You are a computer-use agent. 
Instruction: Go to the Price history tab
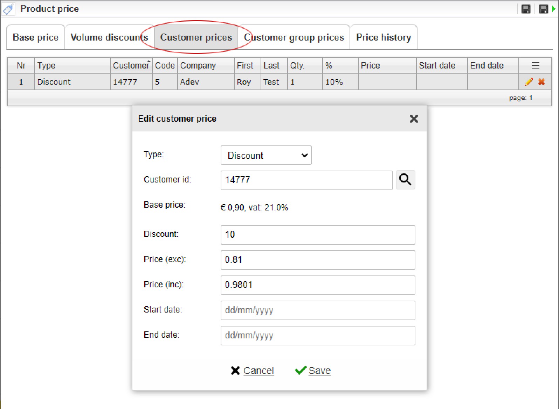[383, 37]
